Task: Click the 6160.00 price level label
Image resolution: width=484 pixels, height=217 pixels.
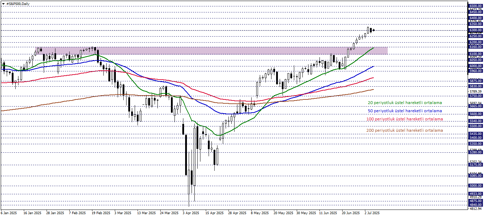Action: click(x=475, y=47)
